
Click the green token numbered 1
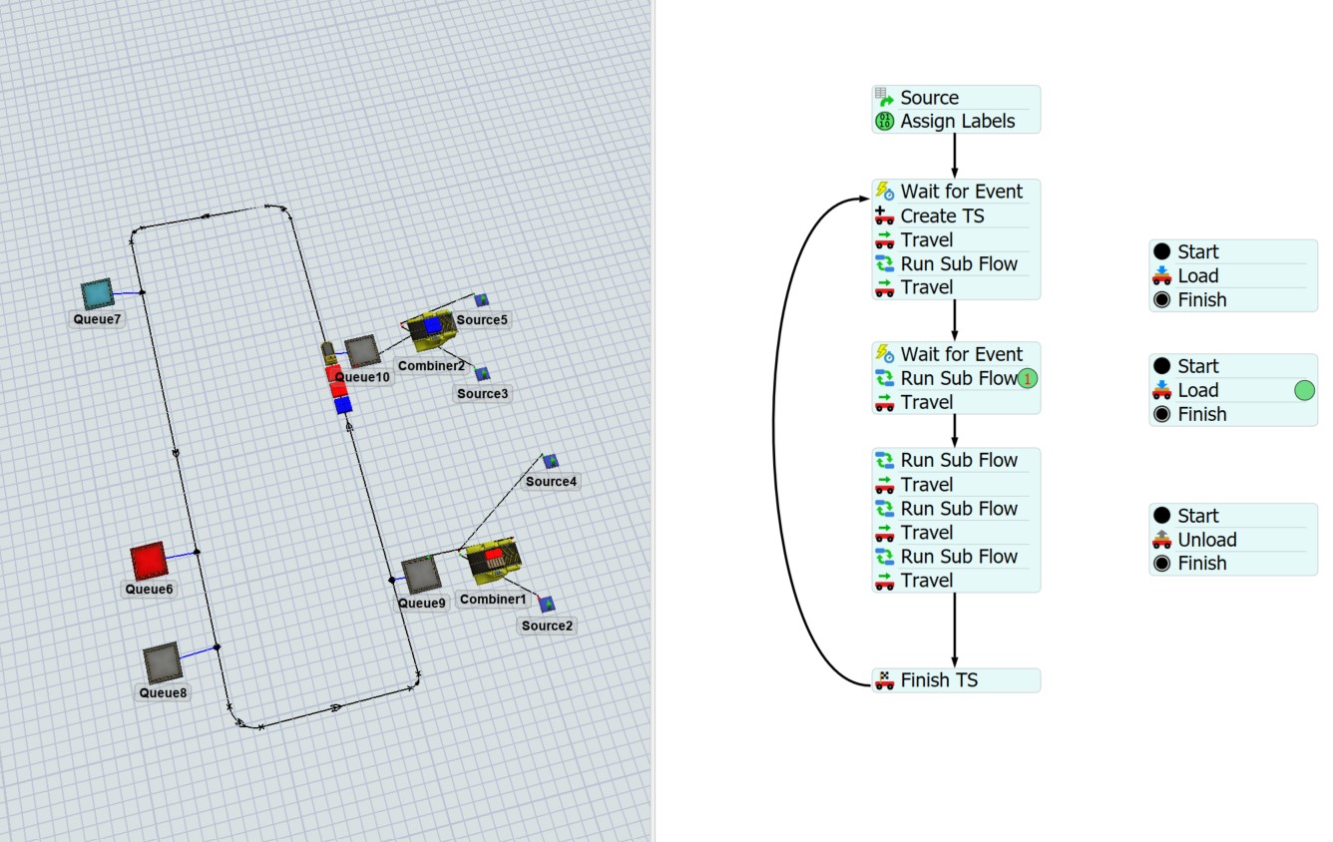[x=1028, y=378]
